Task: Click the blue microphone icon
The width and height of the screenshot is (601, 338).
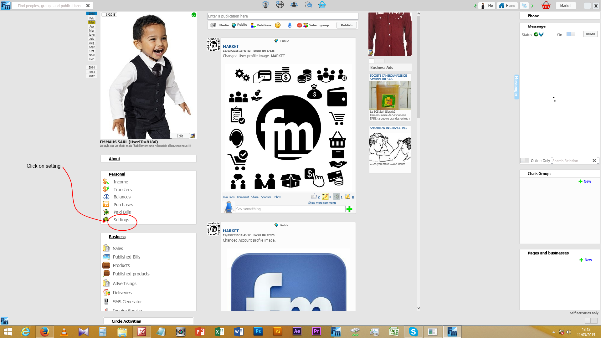Action: tap(290, 25)
